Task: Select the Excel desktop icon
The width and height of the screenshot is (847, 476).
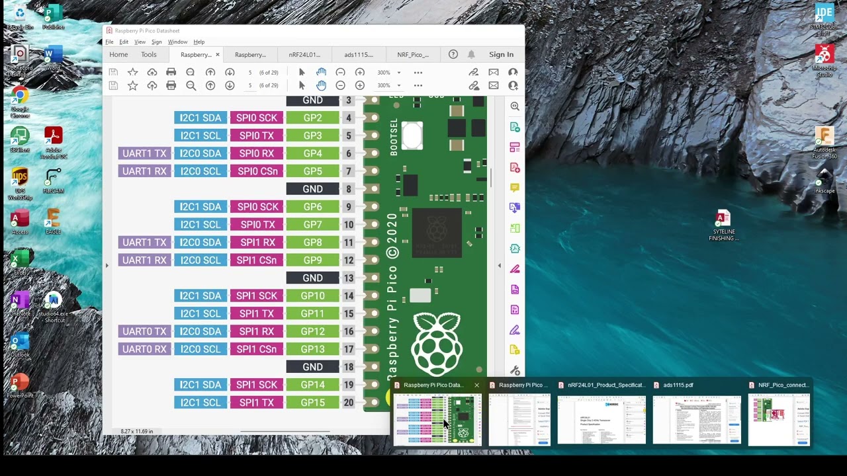Action: (x=20, y=263)
